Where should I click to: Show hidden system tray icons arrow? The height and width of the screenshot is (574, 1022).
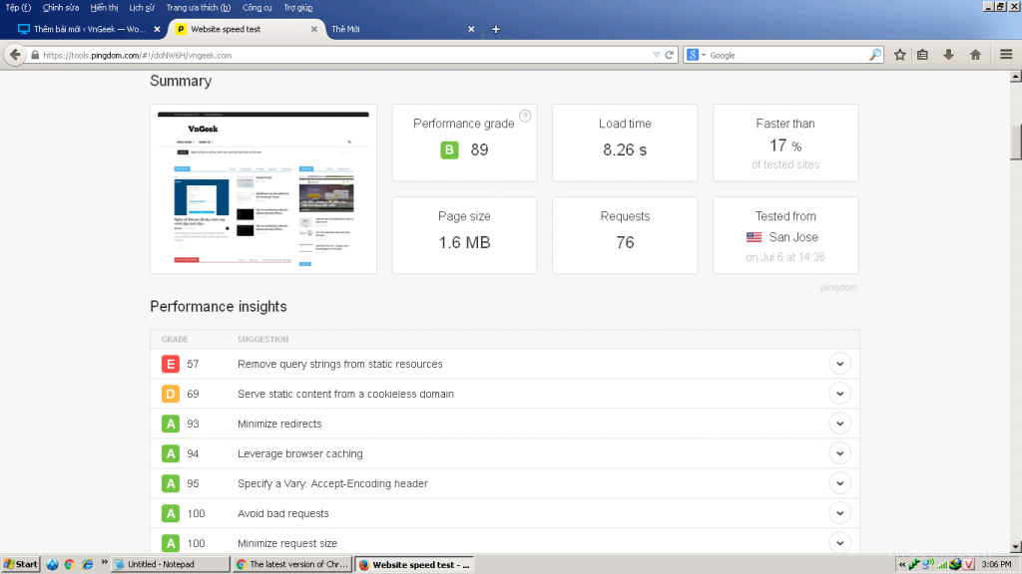[x=902, y=564]
